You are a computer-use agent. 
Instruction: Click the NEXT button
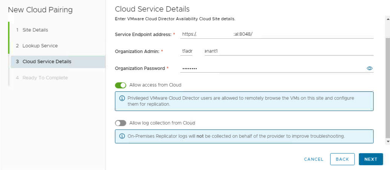[371, 159]
